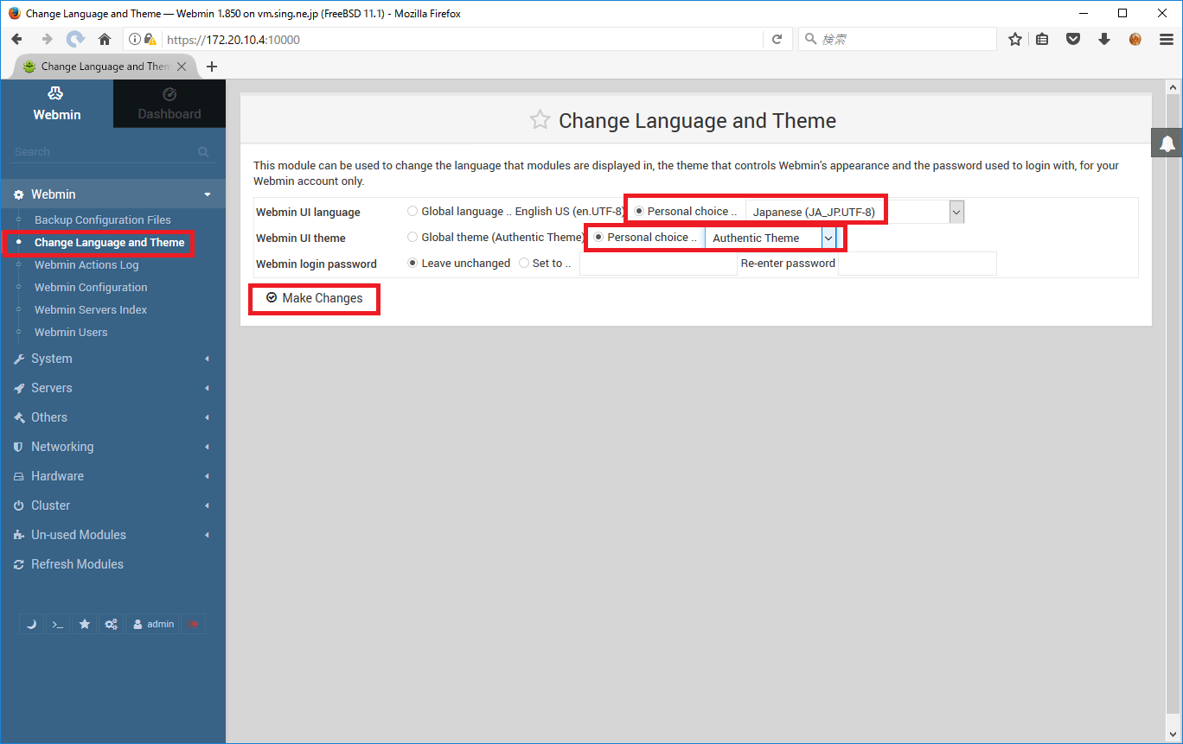Click the Firefox search box

pos(897,39)
